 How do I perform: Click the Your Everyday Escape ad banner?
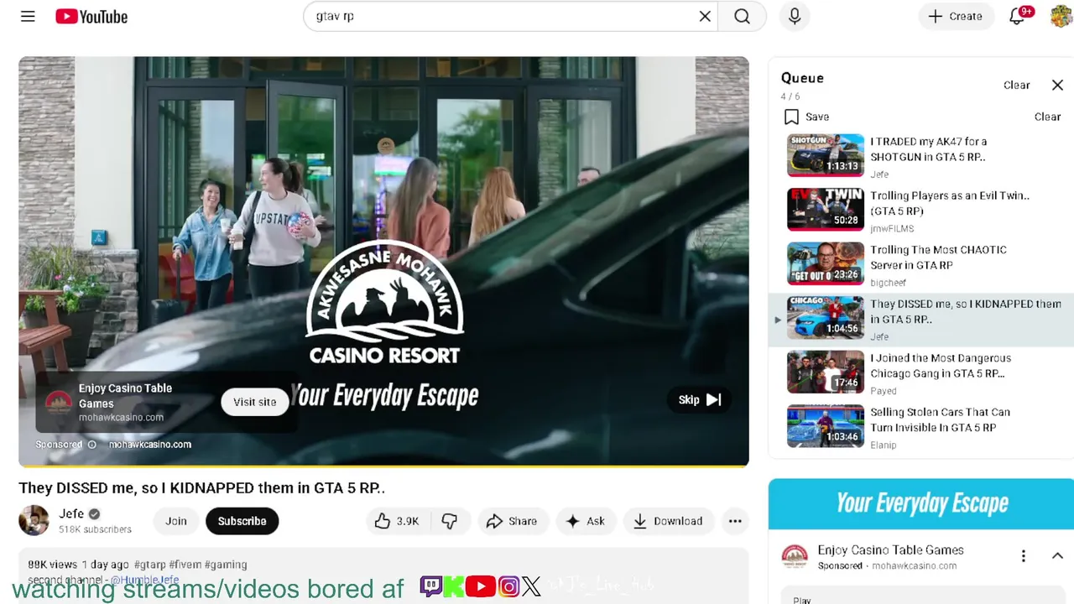(921, 503)
